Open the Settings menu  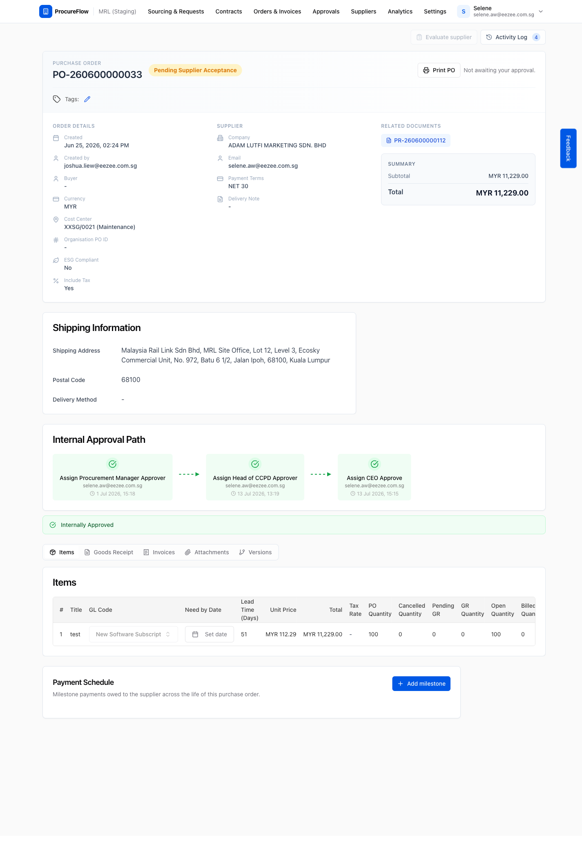[x=435, y=11]
